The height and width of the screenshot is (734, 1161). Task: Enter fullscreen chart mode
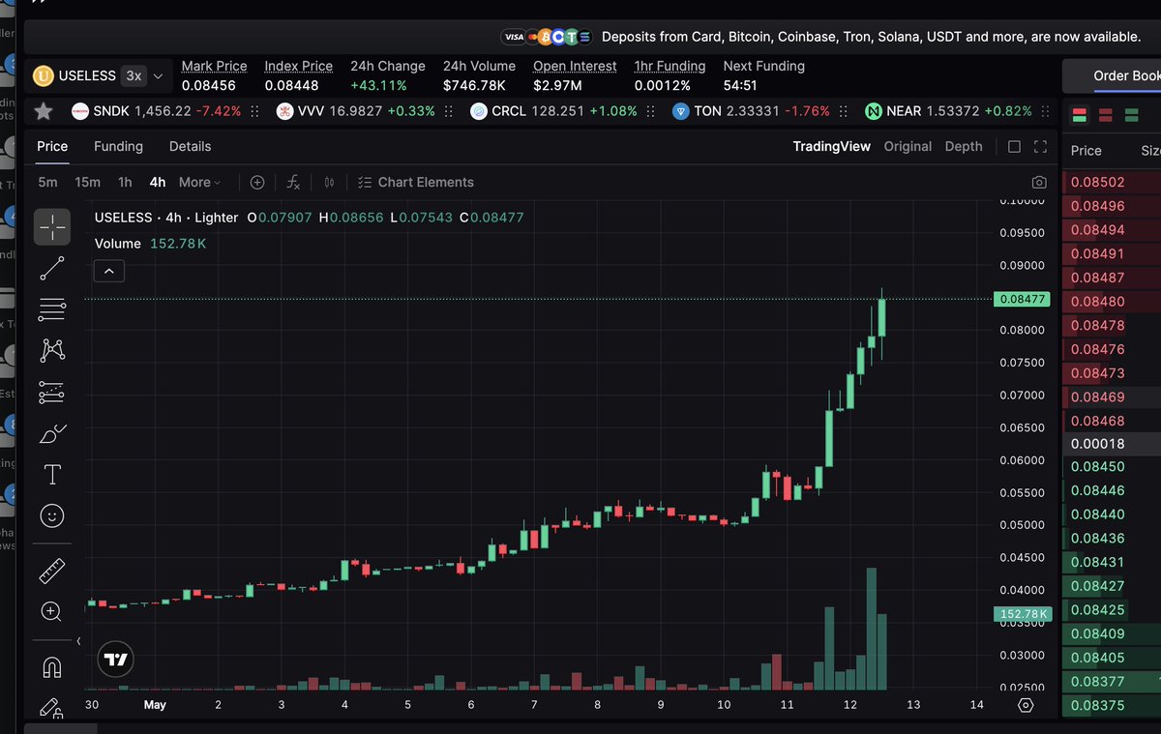click(1040, 147)
